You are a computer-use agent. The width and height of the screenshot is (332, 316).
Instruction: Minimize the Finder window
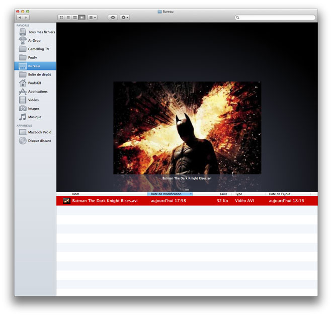pos(23,12)
